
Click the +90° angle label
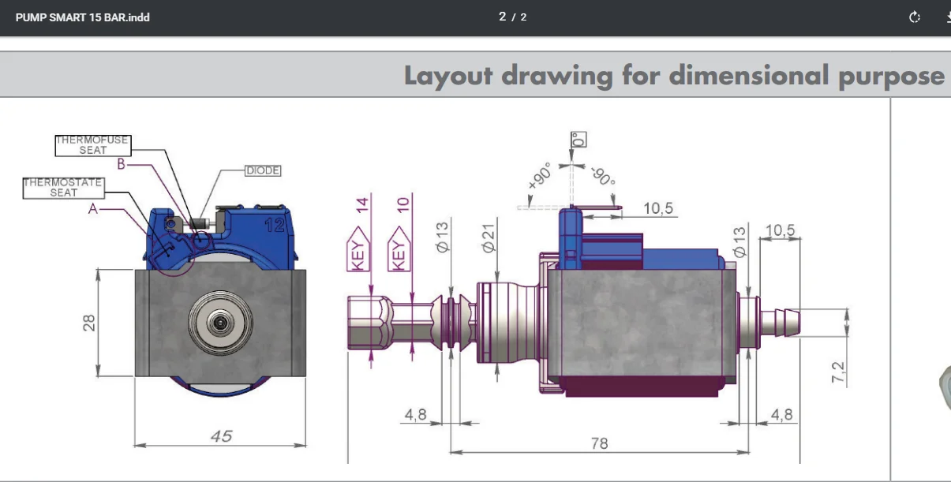pos(541,176)
